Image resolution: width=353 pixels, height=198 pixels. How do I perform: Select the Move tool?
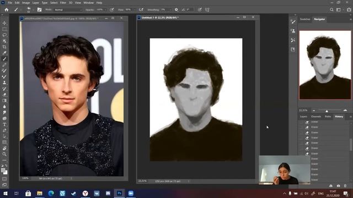click(4, 23)
